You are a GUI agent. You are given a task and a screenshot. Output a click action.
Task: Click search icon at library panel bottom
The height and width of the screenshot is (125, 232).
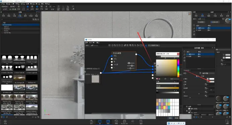(33, 117)
